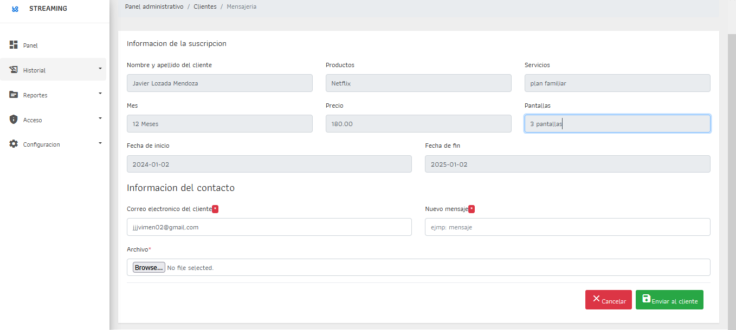The width and height of the screenshot is (736, 330).
Task: Open the Acceso dropdown arrow
Action: tap(100, 118)
